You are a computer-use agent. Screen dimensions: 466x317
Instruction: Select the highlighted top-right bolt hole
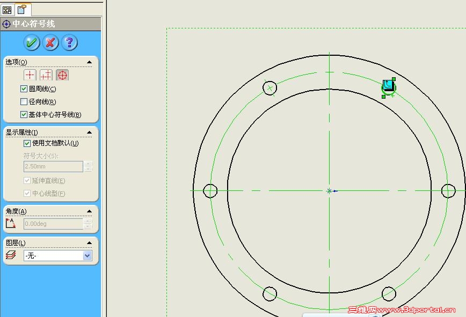coord(389,88)
